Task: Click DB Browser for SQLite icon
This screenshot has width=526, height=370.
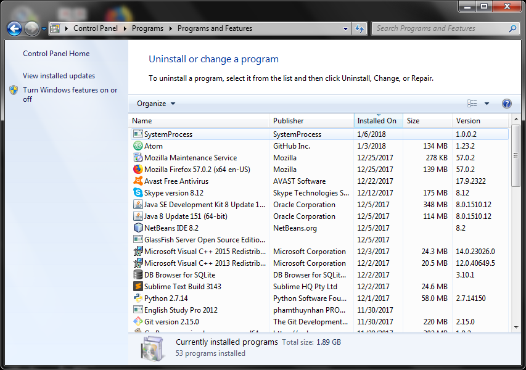Action: pos(138,275)
